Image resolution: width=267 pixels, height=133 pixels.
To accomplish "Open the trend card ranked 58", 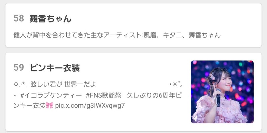I will [133, 25].
